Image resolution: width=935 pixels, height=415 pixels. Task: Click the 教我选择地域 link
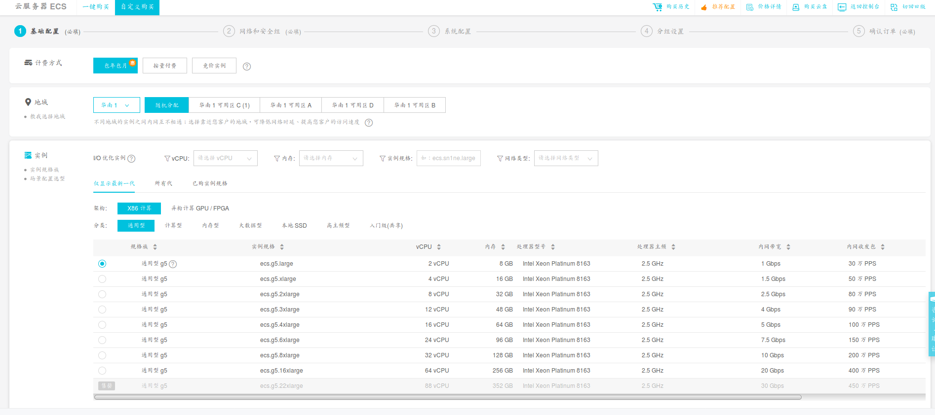47,117
